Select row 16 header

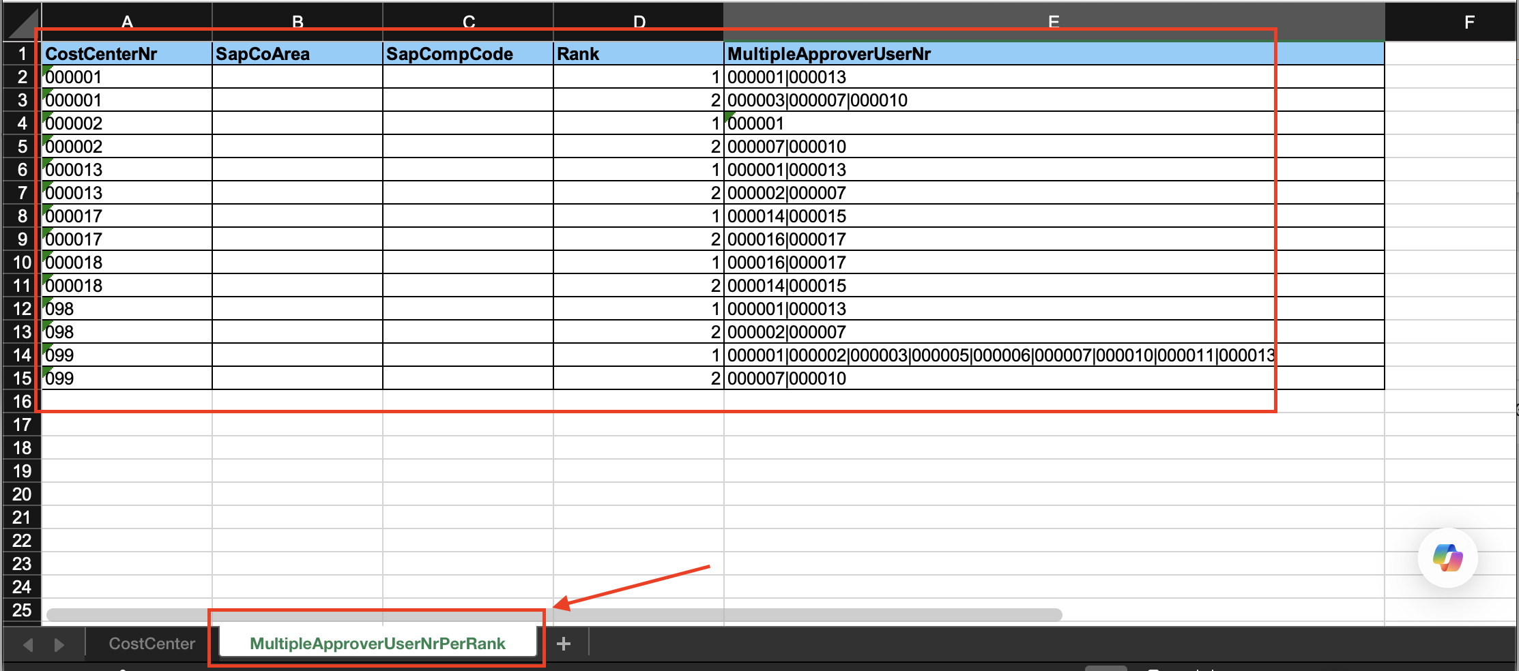point(23,402)
